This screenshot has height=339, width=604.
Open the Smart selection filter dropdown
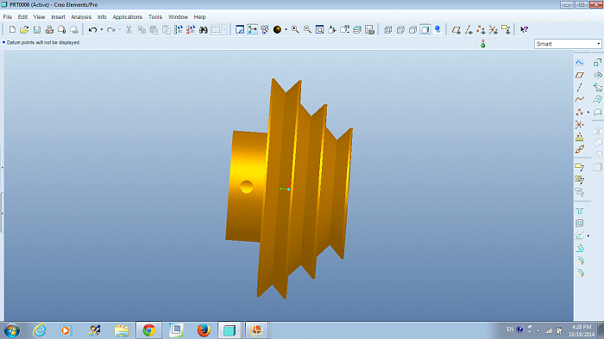point(568,44)
